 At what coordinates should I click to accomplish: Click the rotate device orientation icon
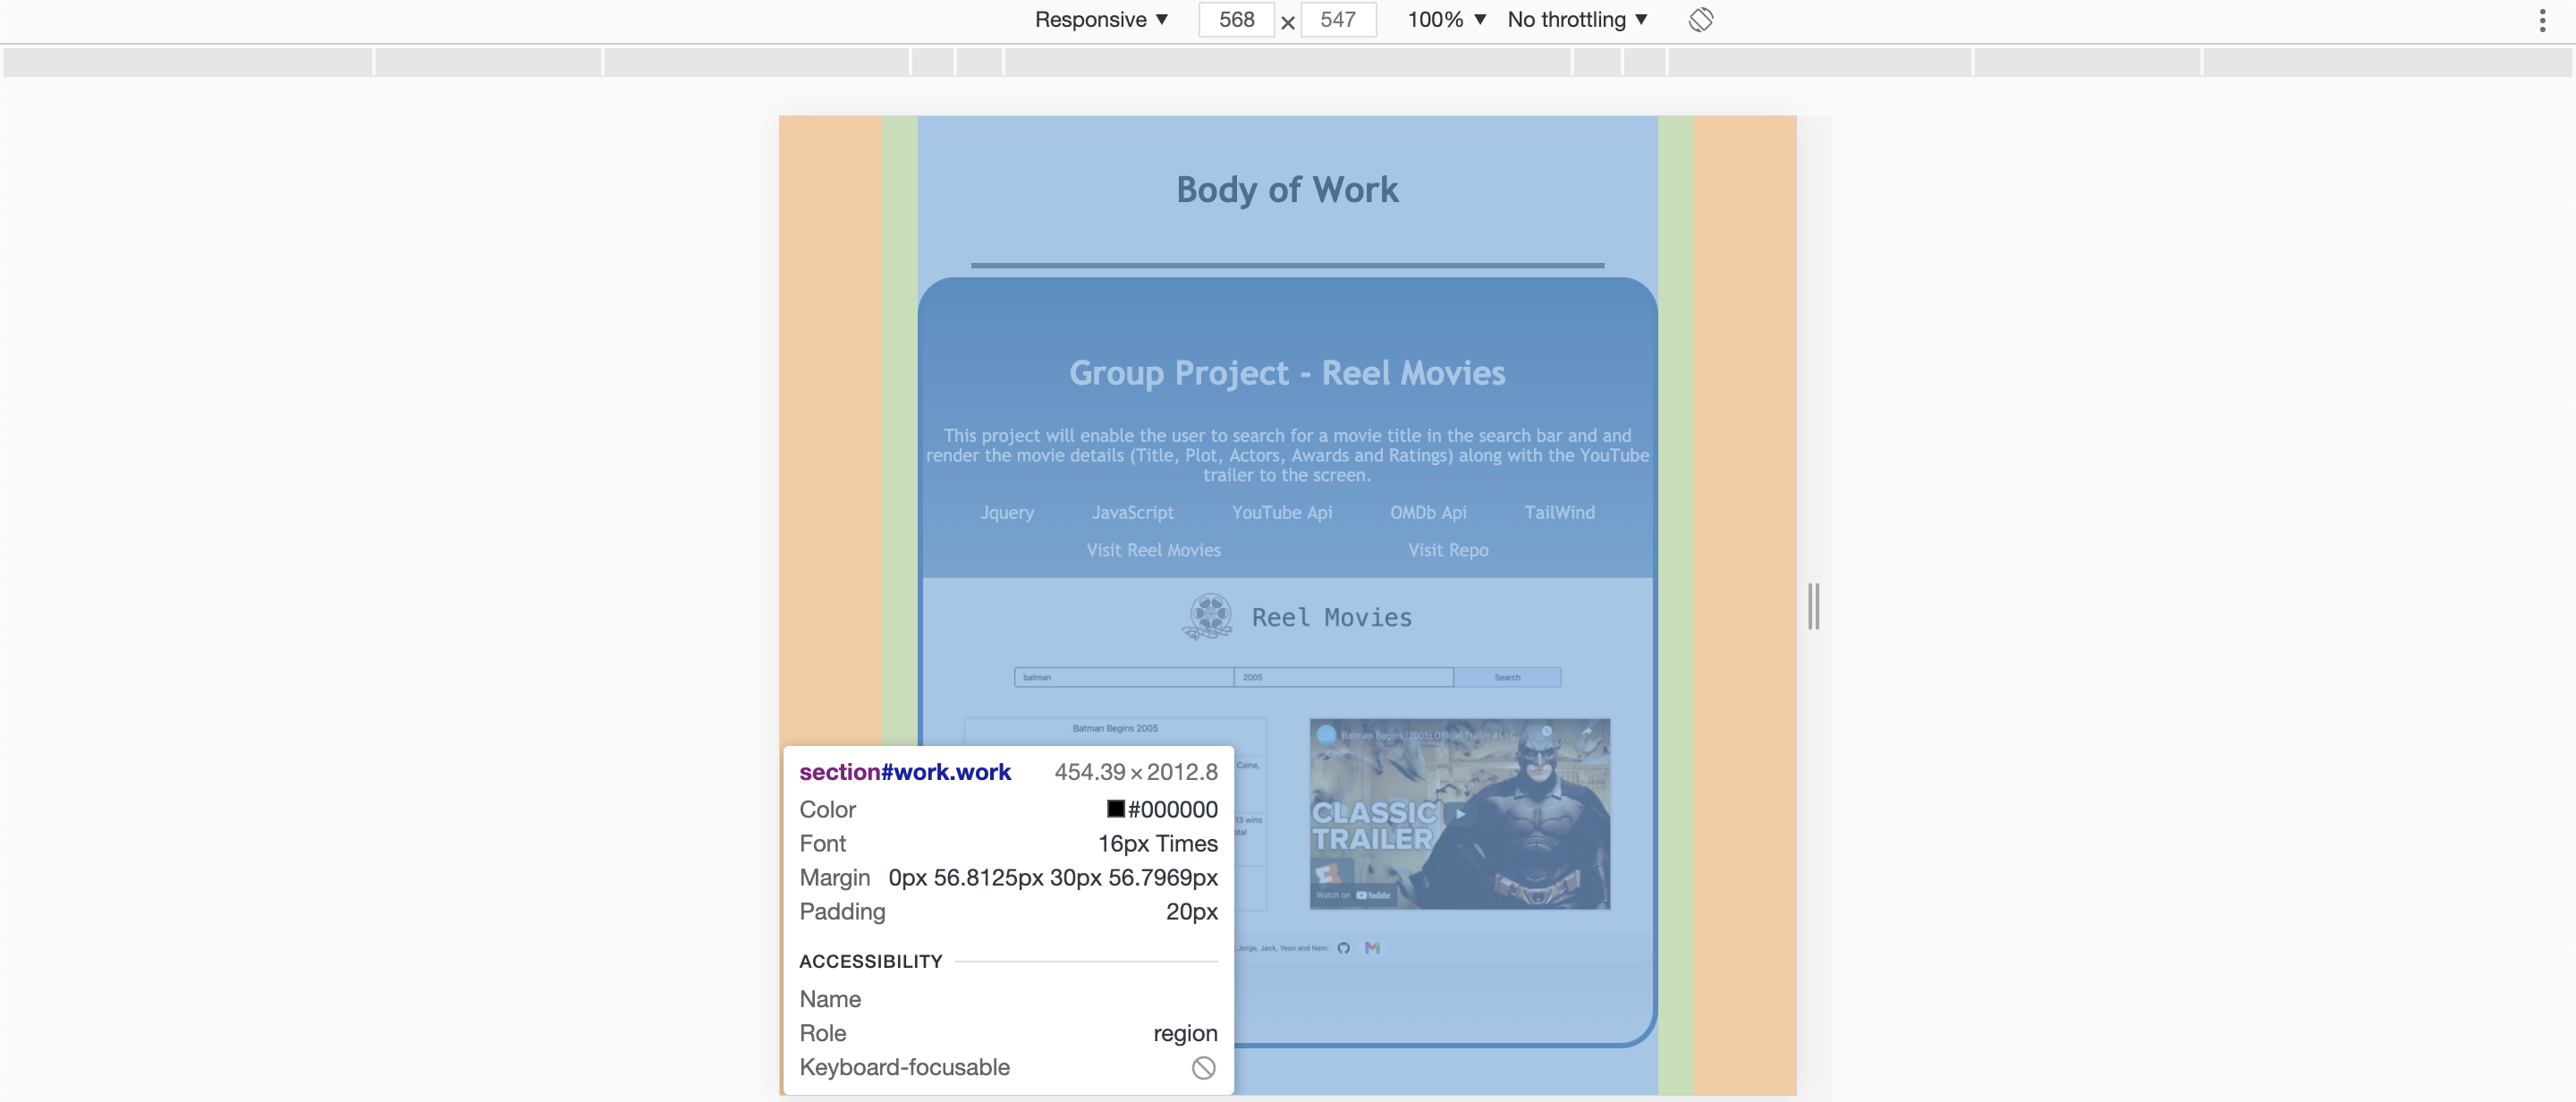point(1700,20)
